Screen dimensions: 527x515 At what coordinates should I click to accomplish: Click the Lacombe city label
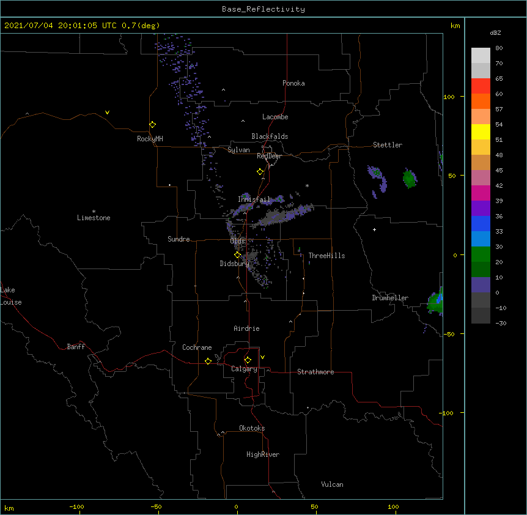275,117
